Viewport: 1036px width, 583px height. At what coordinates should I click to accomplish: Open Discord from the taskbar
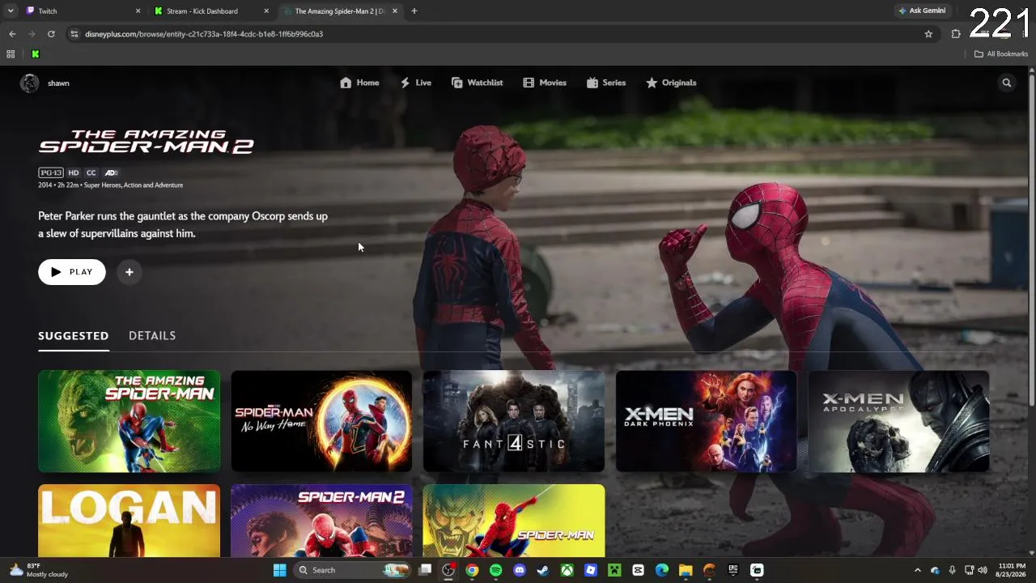pos(520,570)
